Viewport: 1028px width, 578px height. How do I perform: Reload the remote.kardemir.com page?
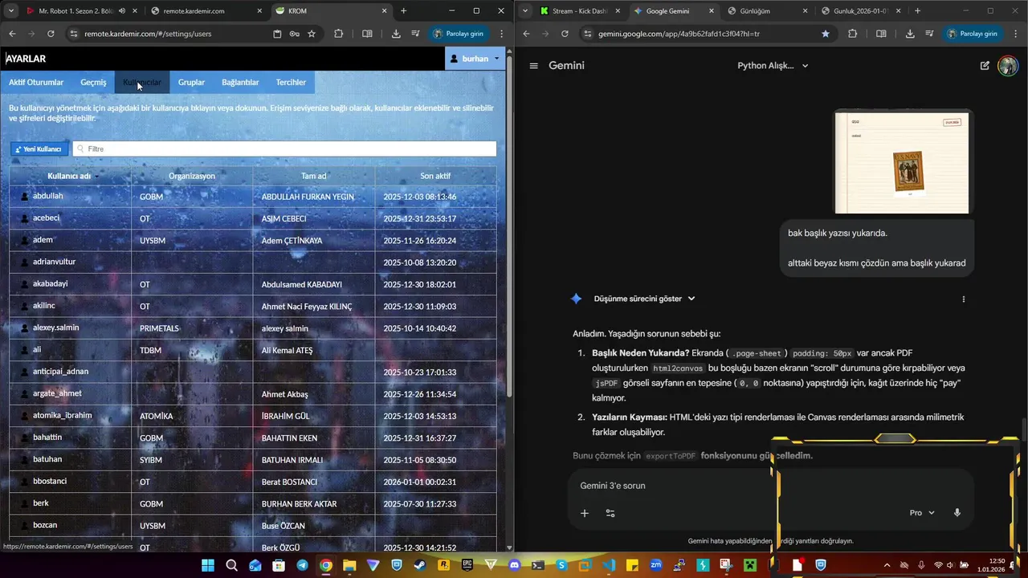point(51,34)
